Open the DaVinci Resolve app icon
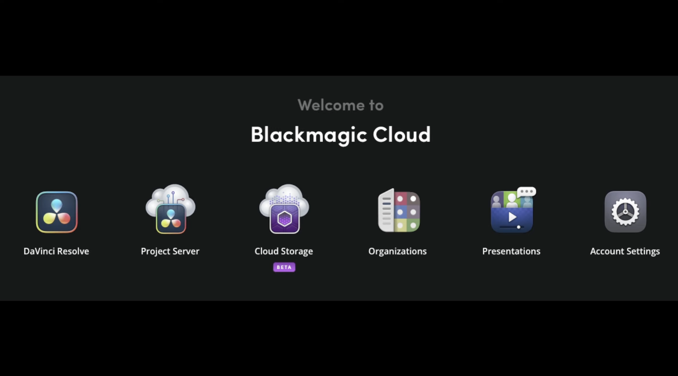Viewport: 678px width, 376px height. [57, 212]
